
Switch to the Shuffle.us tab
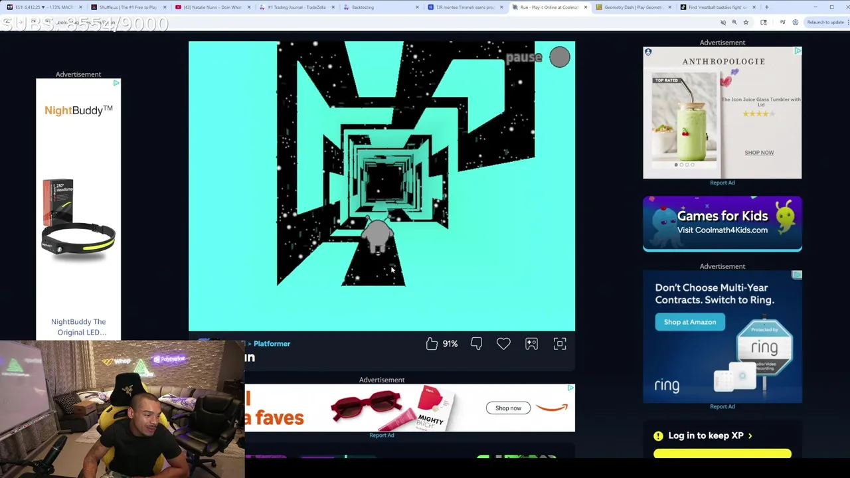[127, 7]
